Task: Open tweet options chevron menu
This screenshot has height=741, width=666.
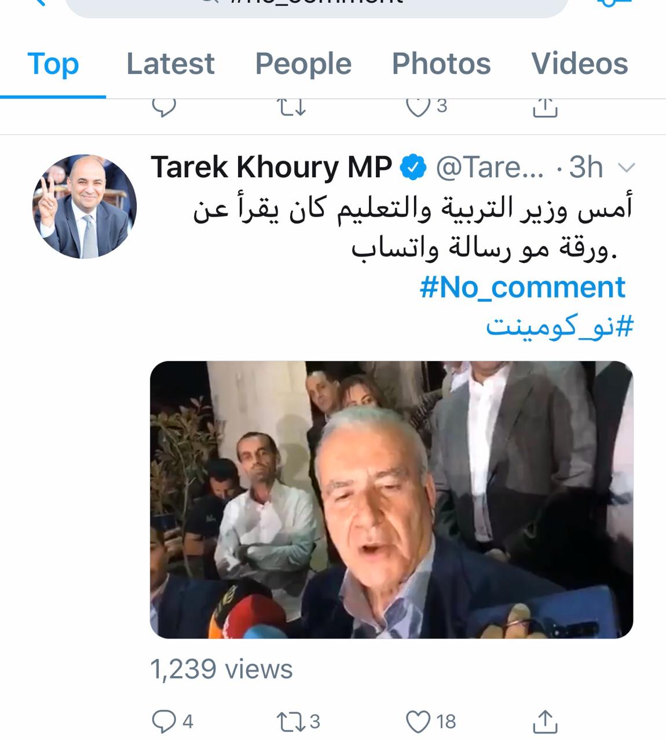Action: (627, 168)
